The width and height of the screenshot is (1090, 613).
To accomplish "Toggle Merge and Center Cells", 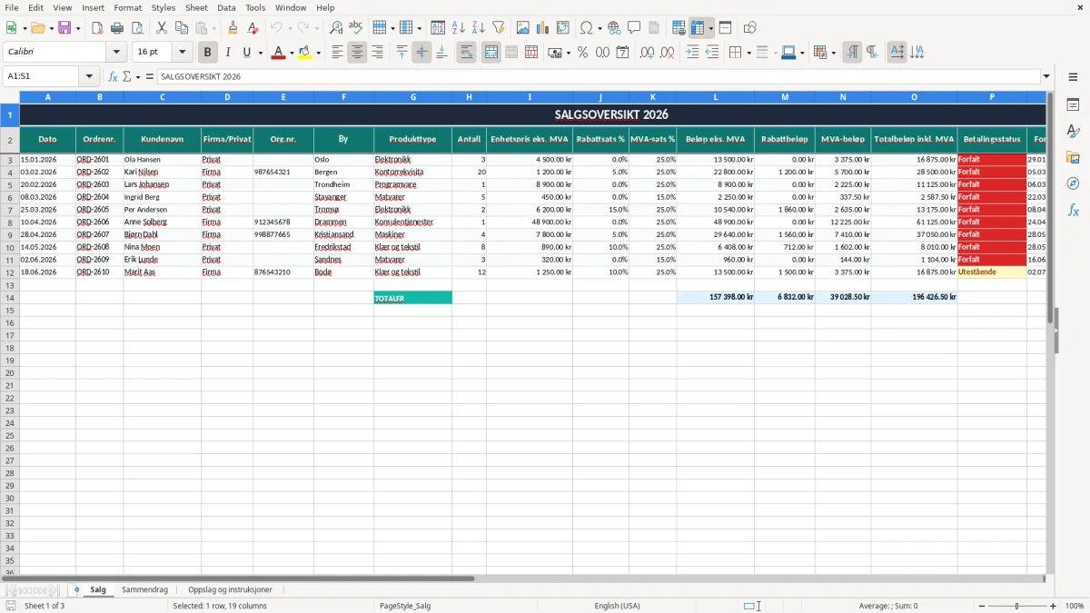I will [491, 53].
